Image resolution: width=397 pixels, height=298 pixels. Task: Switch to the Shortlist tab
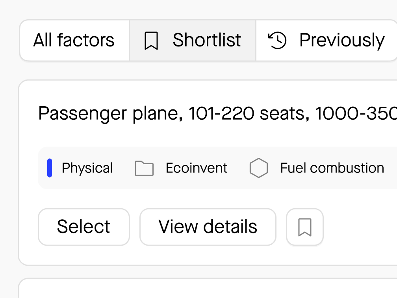pos(193,41)
